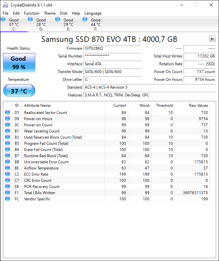Click the ID column header
Viewport: 219px width, 261px height.
tap(17, 106)
